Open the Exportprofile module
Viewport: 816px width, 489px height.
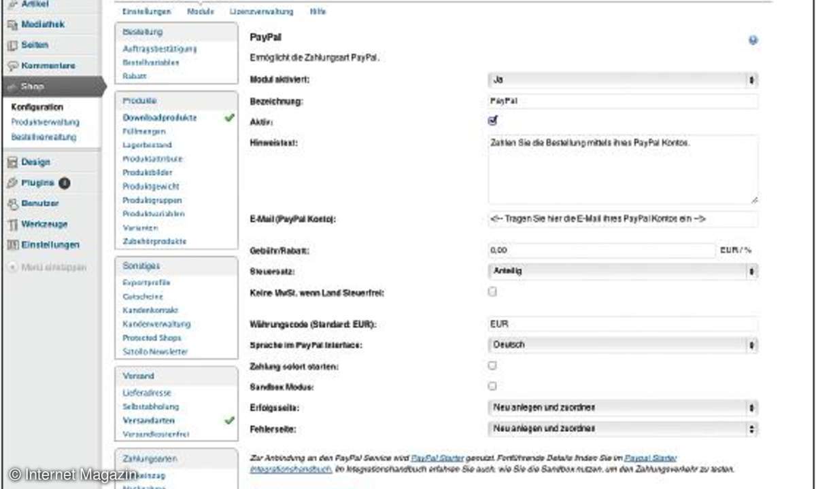coord(147,283)
